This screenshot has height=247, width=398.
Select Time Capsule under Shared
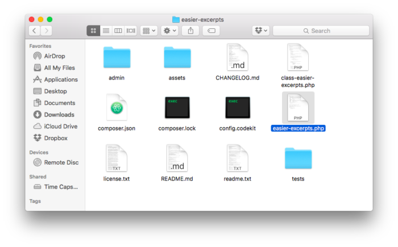click(x=56, y=187)
